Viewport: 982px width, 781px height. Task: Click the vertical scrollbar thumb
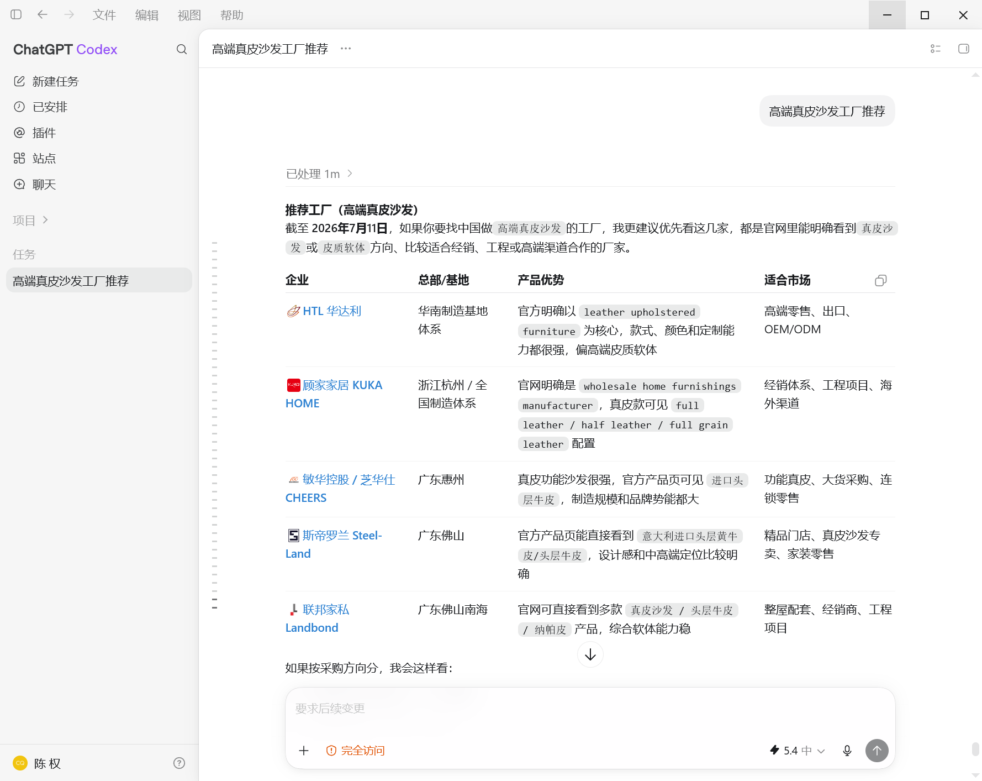click(x=976, y=749)
